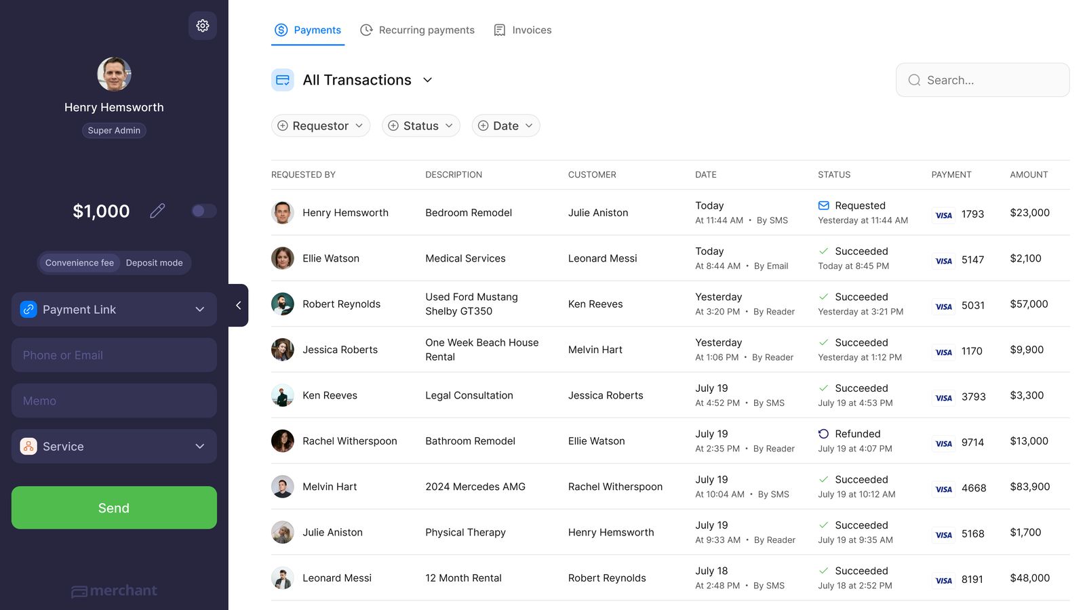This screenshot has height=610, width=1085.
Task: Sort by the AMOUNT column header
Action: click(x=1029, y=175)
